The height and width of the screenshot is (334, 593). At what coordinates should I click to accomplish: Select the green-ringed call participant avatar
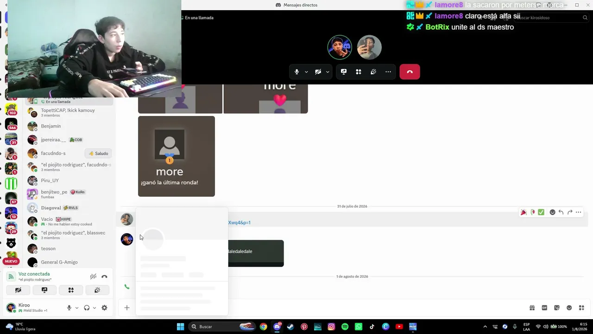(x=340, y=47)
